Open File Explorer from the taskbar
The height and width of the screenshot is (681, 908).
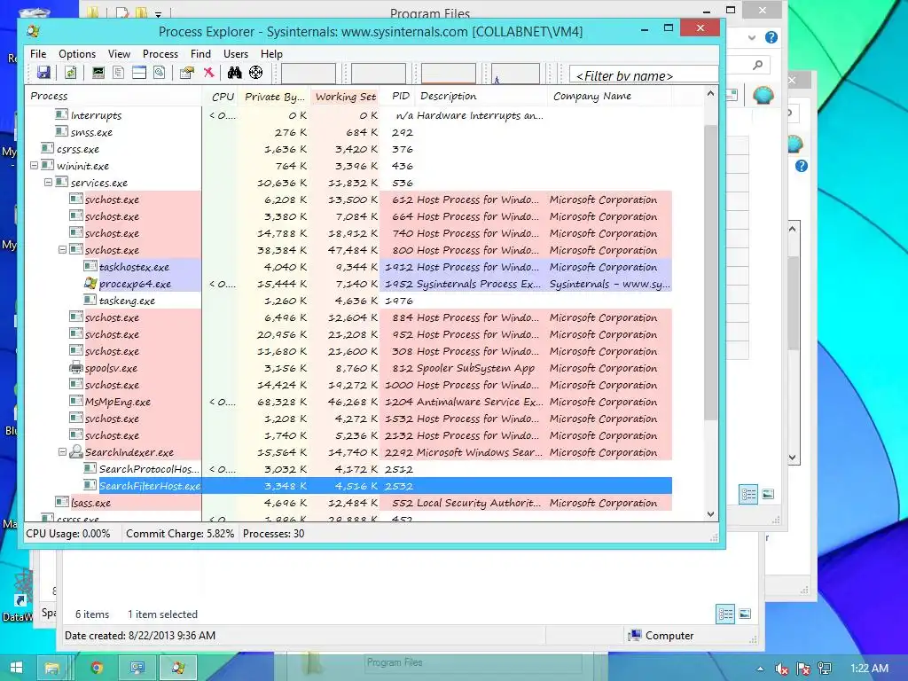coord(52,668)
